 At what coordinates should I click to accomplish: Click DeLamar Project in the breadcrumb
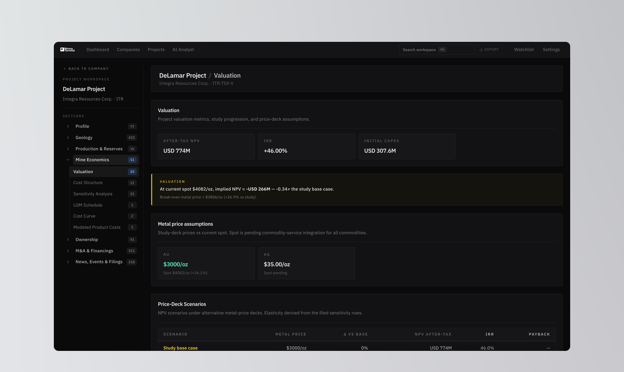(183, 76)
